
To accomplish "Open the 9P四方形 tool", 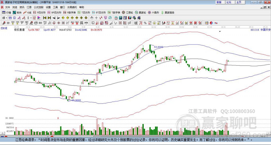I will pyautogui.click(x=55, y=13).
